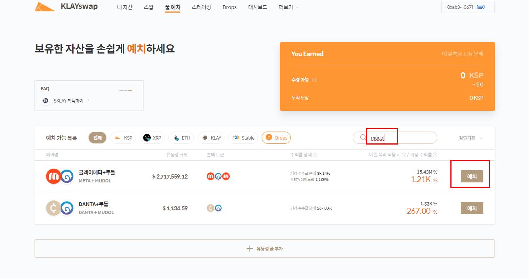This screenshot has height=278, width=529.
Task: Open the 내 자산 tab
Action: coord(125,7)
